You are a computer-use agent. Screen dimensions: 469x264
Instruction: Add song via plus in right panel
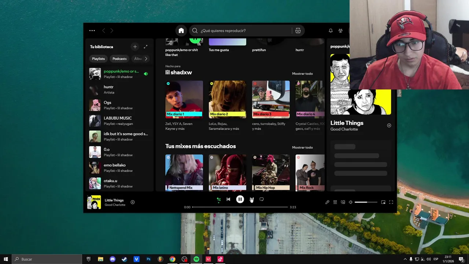tap(389, 125)
